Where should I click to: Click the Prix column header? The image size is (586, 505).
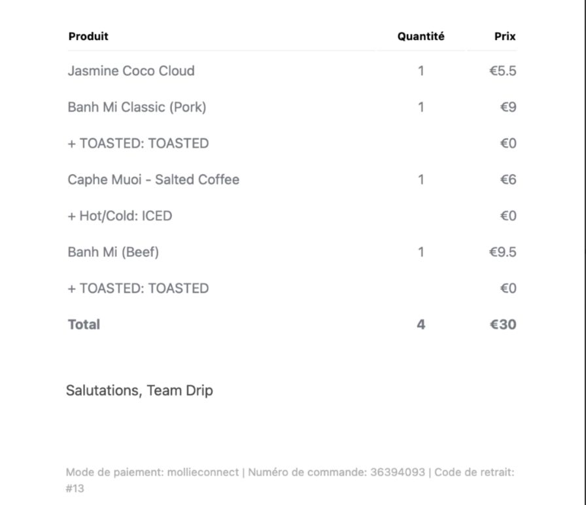tap(505, 36)
